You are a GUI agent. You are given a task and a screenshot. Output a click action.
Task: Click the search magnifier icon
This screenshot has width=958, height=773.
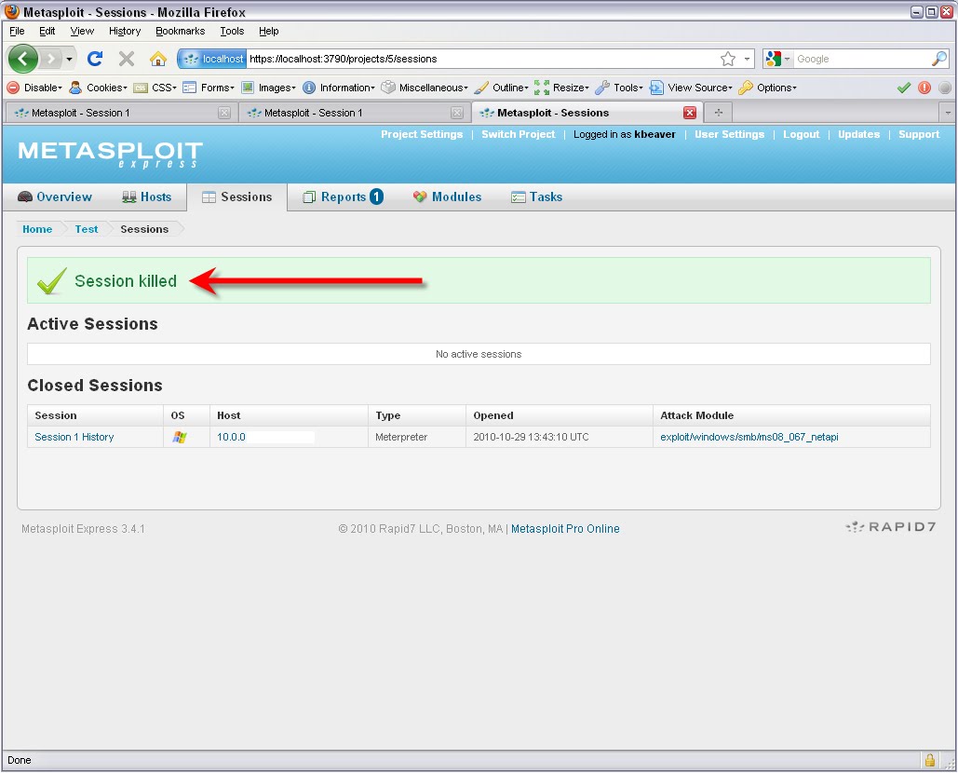[x=939, y=59]
